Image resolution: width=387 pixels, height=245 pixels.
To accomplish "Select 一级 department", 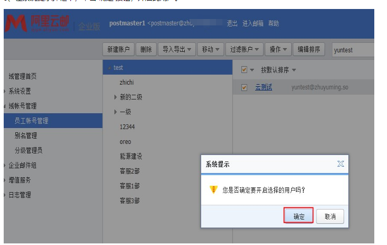I will [x=125, y=112].
